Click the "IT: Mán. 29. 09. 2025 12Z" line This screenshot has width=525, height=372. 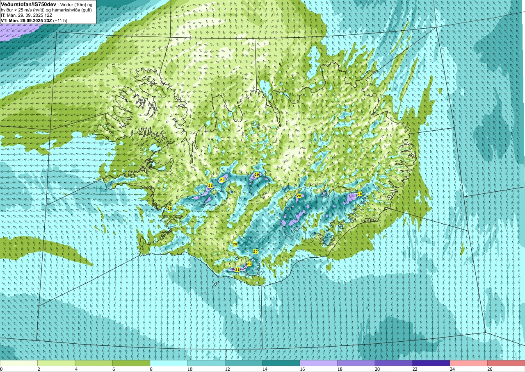click(27, 15)
